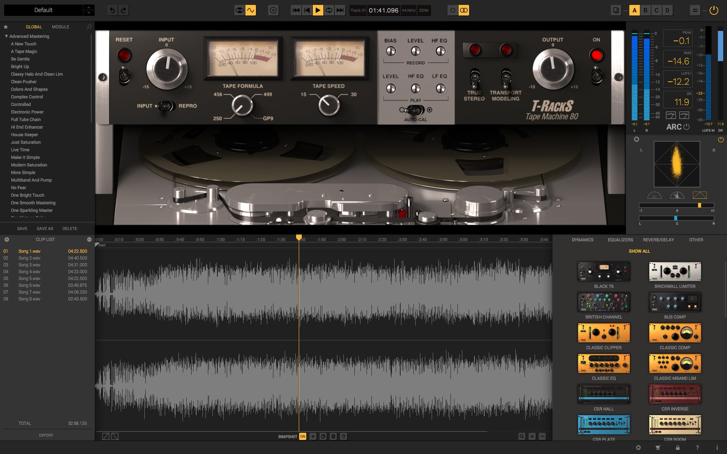
Task: Save the preset using SAVE AS
Action: click(x=45, y=229)
